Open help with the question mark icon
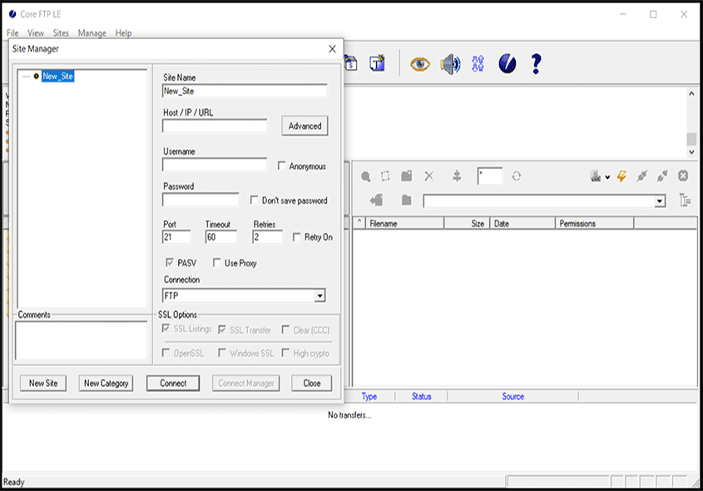The image size is (703, 491). [x=536, y=64]
